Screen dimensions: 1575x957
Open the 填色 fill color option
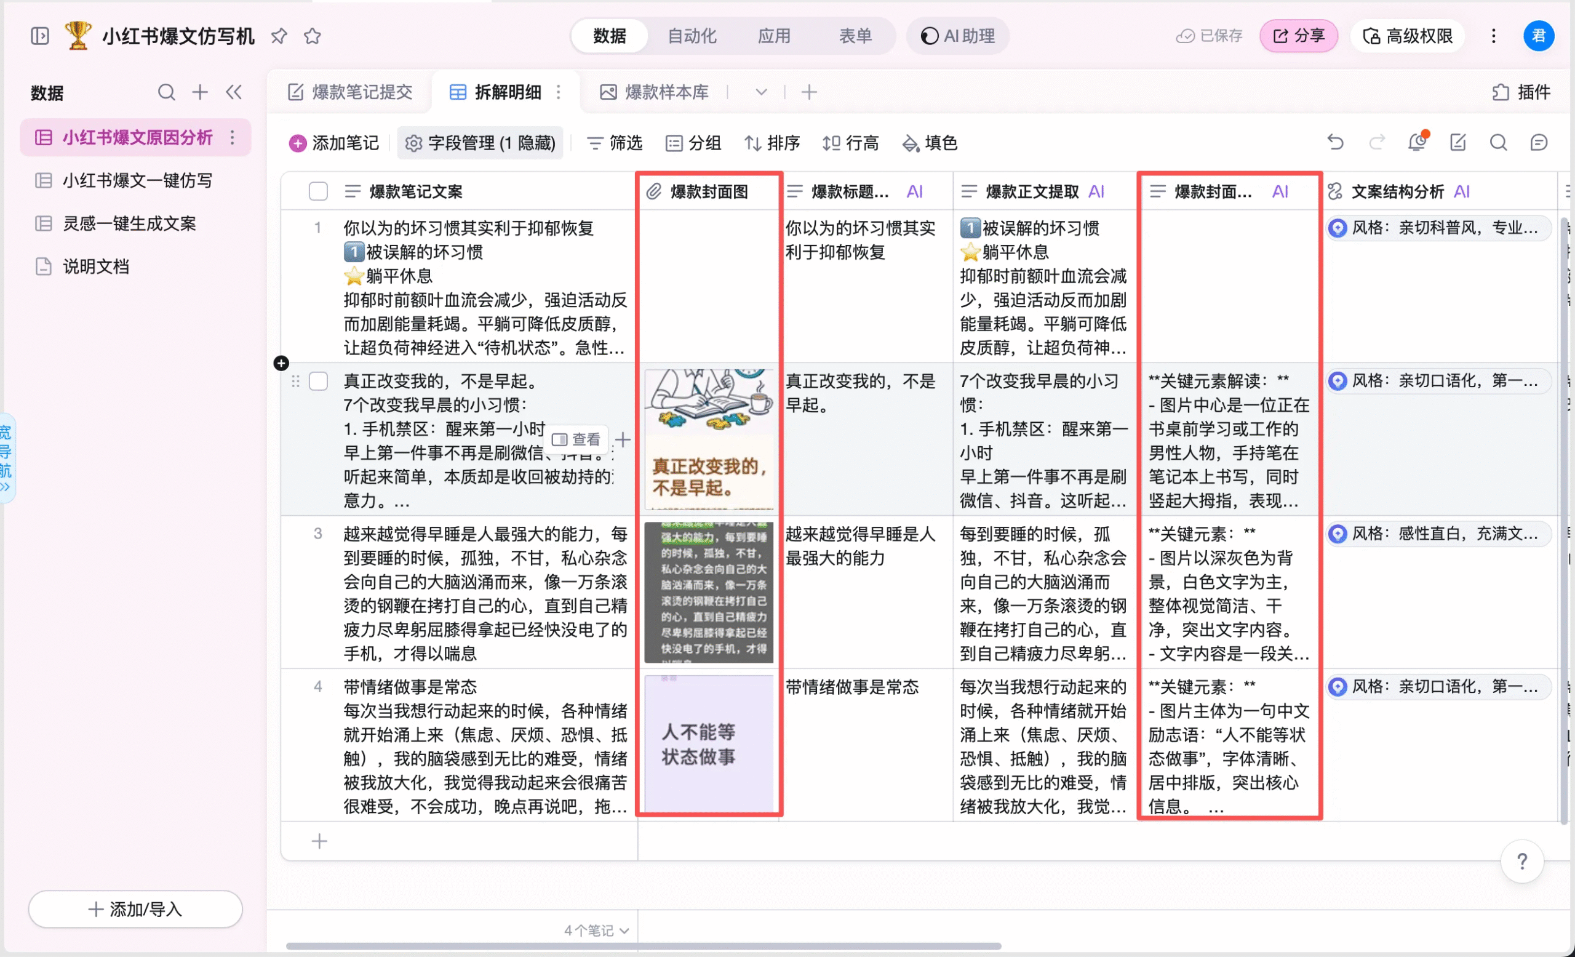tap(930, 143)
